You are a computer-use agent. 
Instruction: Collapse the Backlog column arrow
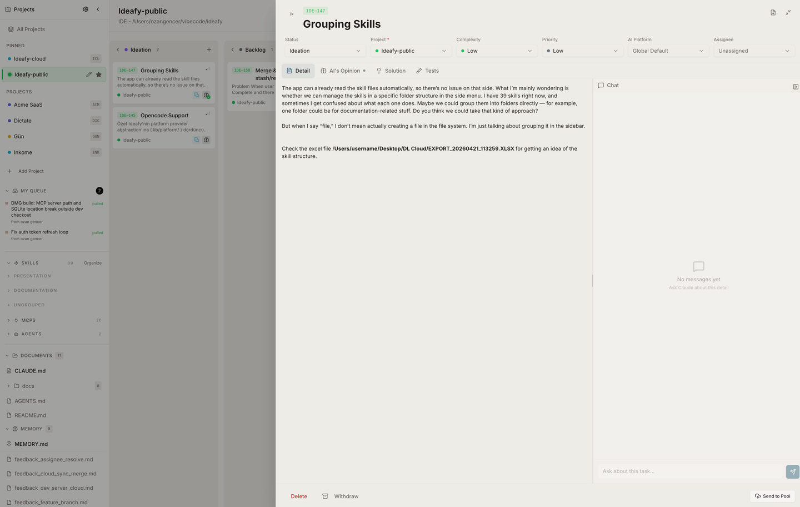click(233, 50)
